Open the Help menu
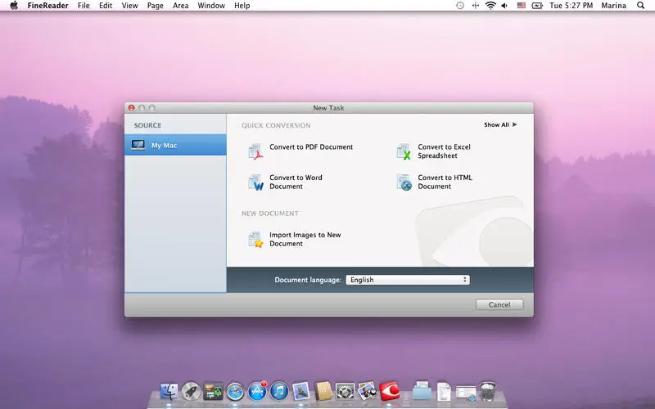The image size is (655, 409). 242,6
